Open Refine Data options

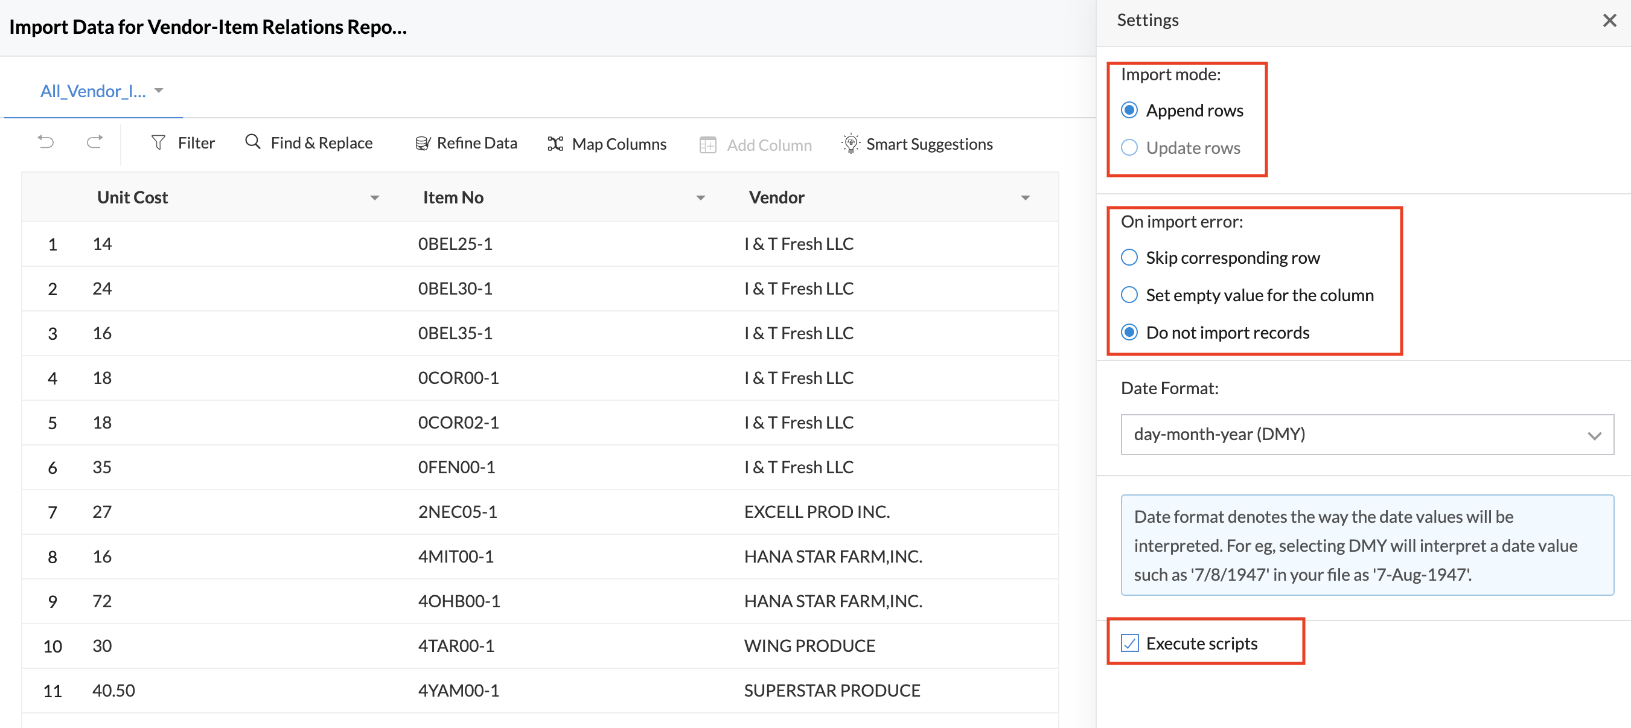(466, 143)
